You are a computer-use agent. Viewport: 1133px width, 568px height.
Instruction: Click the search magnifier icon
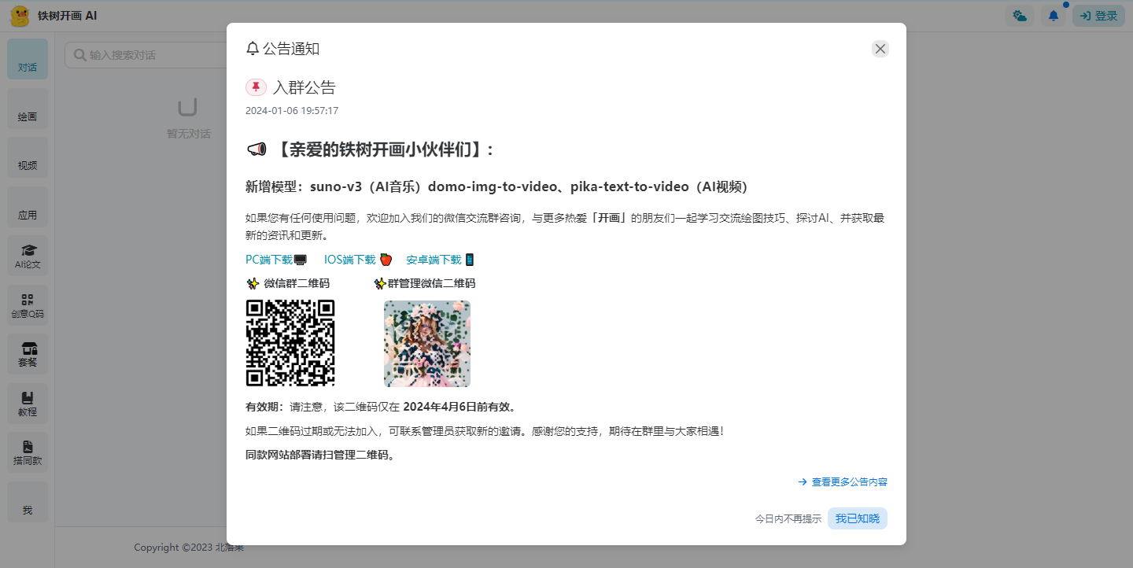pos(79,55)
